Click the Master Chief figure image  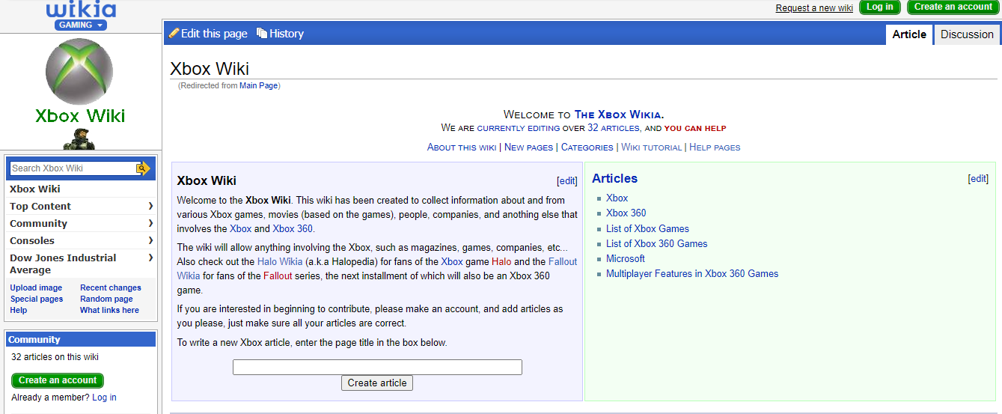pyautogui.click(x=79, y=139)
